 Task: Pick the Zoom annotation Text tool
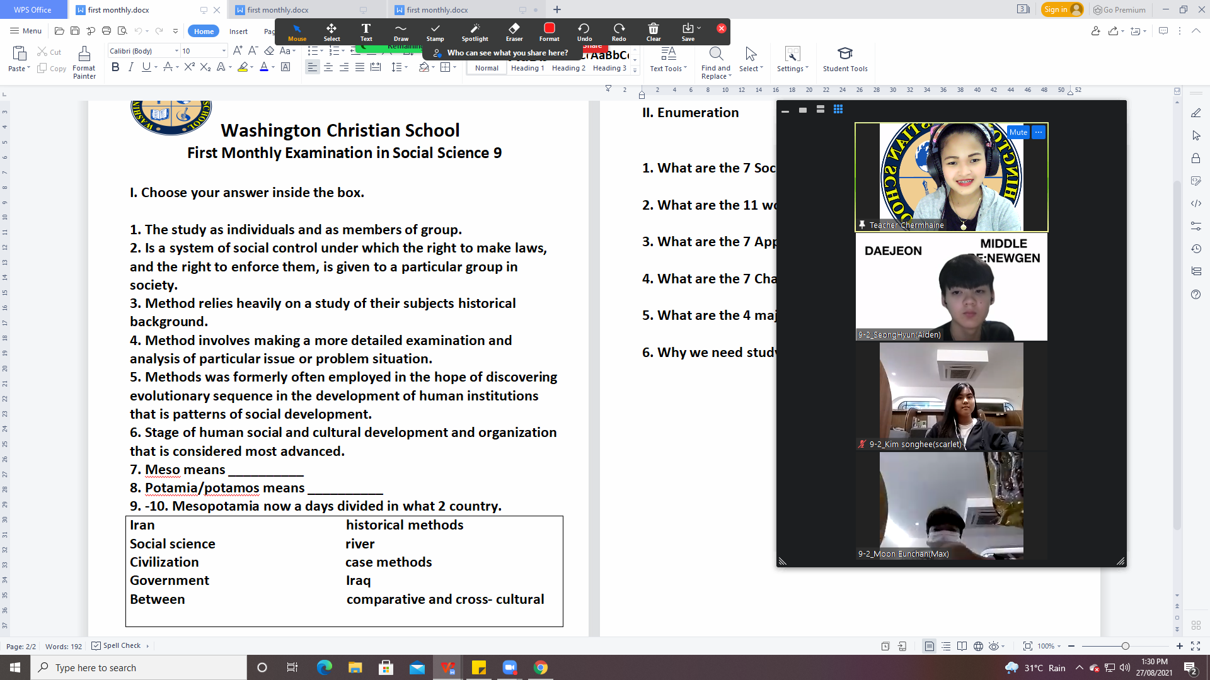[366, 32]
